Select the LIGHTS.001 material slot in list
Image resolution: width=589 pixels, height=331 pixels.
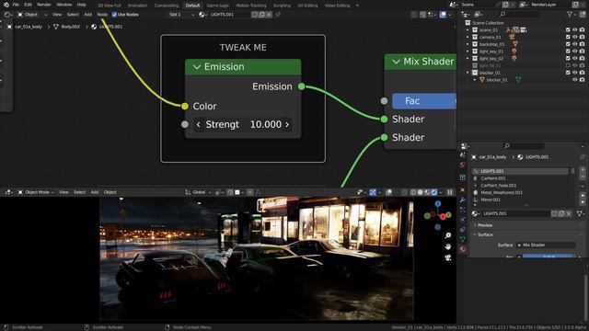520,171
